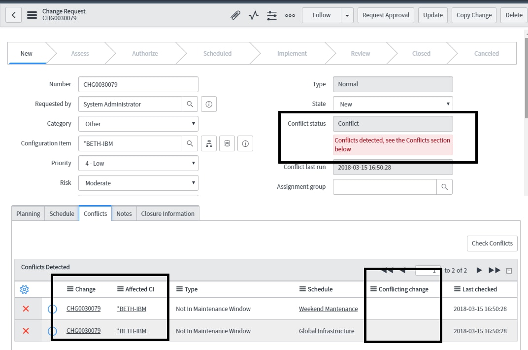Open the dependency map for BETH-IBM
The height and width of the screenshot is (350, 528).
click(209, 143)
